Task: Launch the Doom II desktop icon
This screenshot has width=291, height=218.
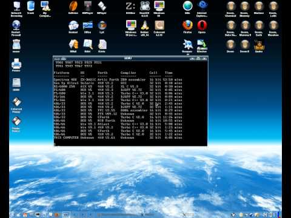Action: coord(245,46)
